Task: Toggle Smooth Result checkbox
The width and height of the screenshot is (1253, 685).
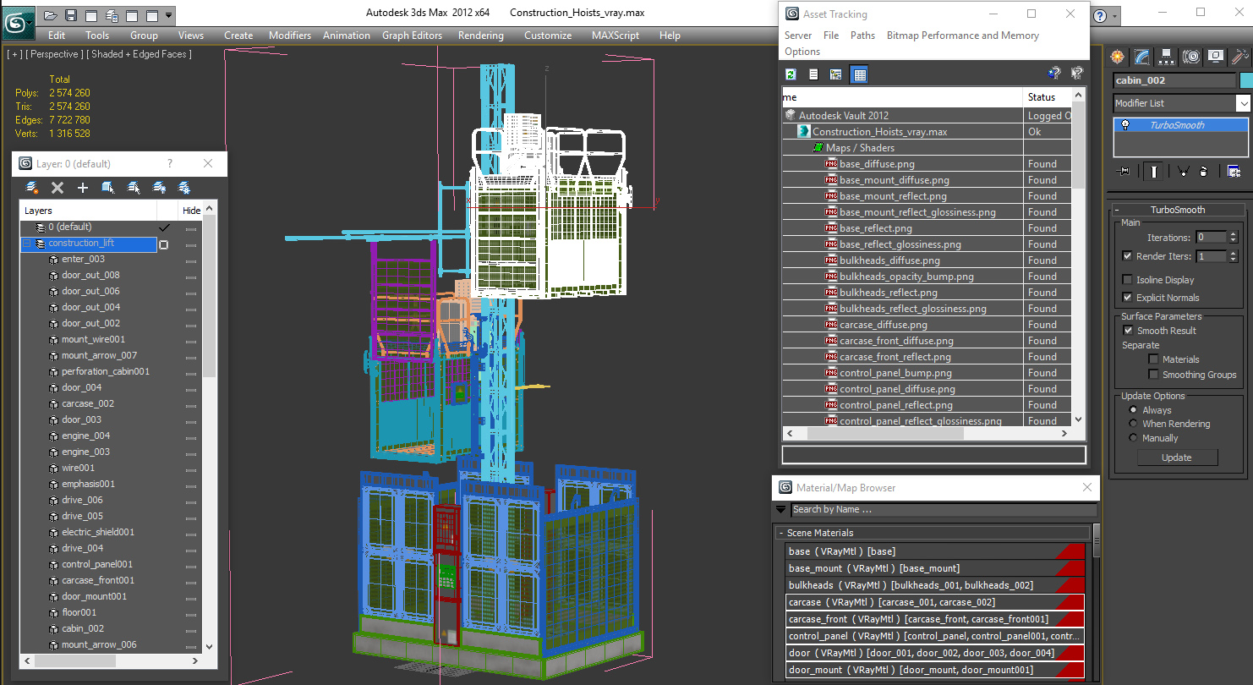Action: [x=1127, y=331]
